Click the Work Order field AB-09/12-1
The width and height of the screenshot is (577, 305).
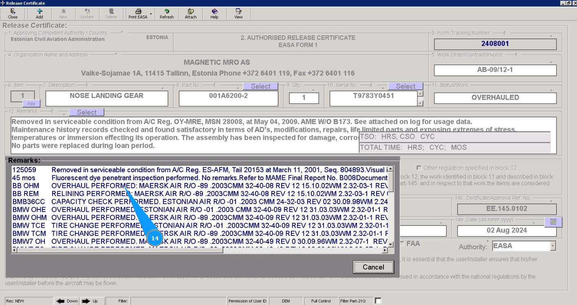(495, 70)
